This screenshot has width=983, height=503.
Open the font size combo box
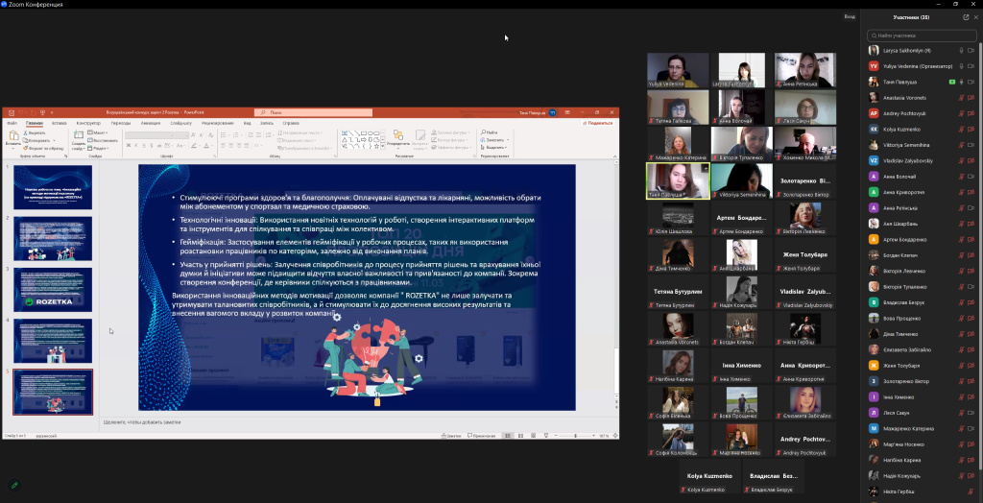(x=182, y=134)
